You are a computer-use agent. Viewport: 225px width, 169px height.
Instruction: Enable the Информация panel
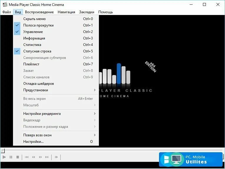click(x=56, y=38)
